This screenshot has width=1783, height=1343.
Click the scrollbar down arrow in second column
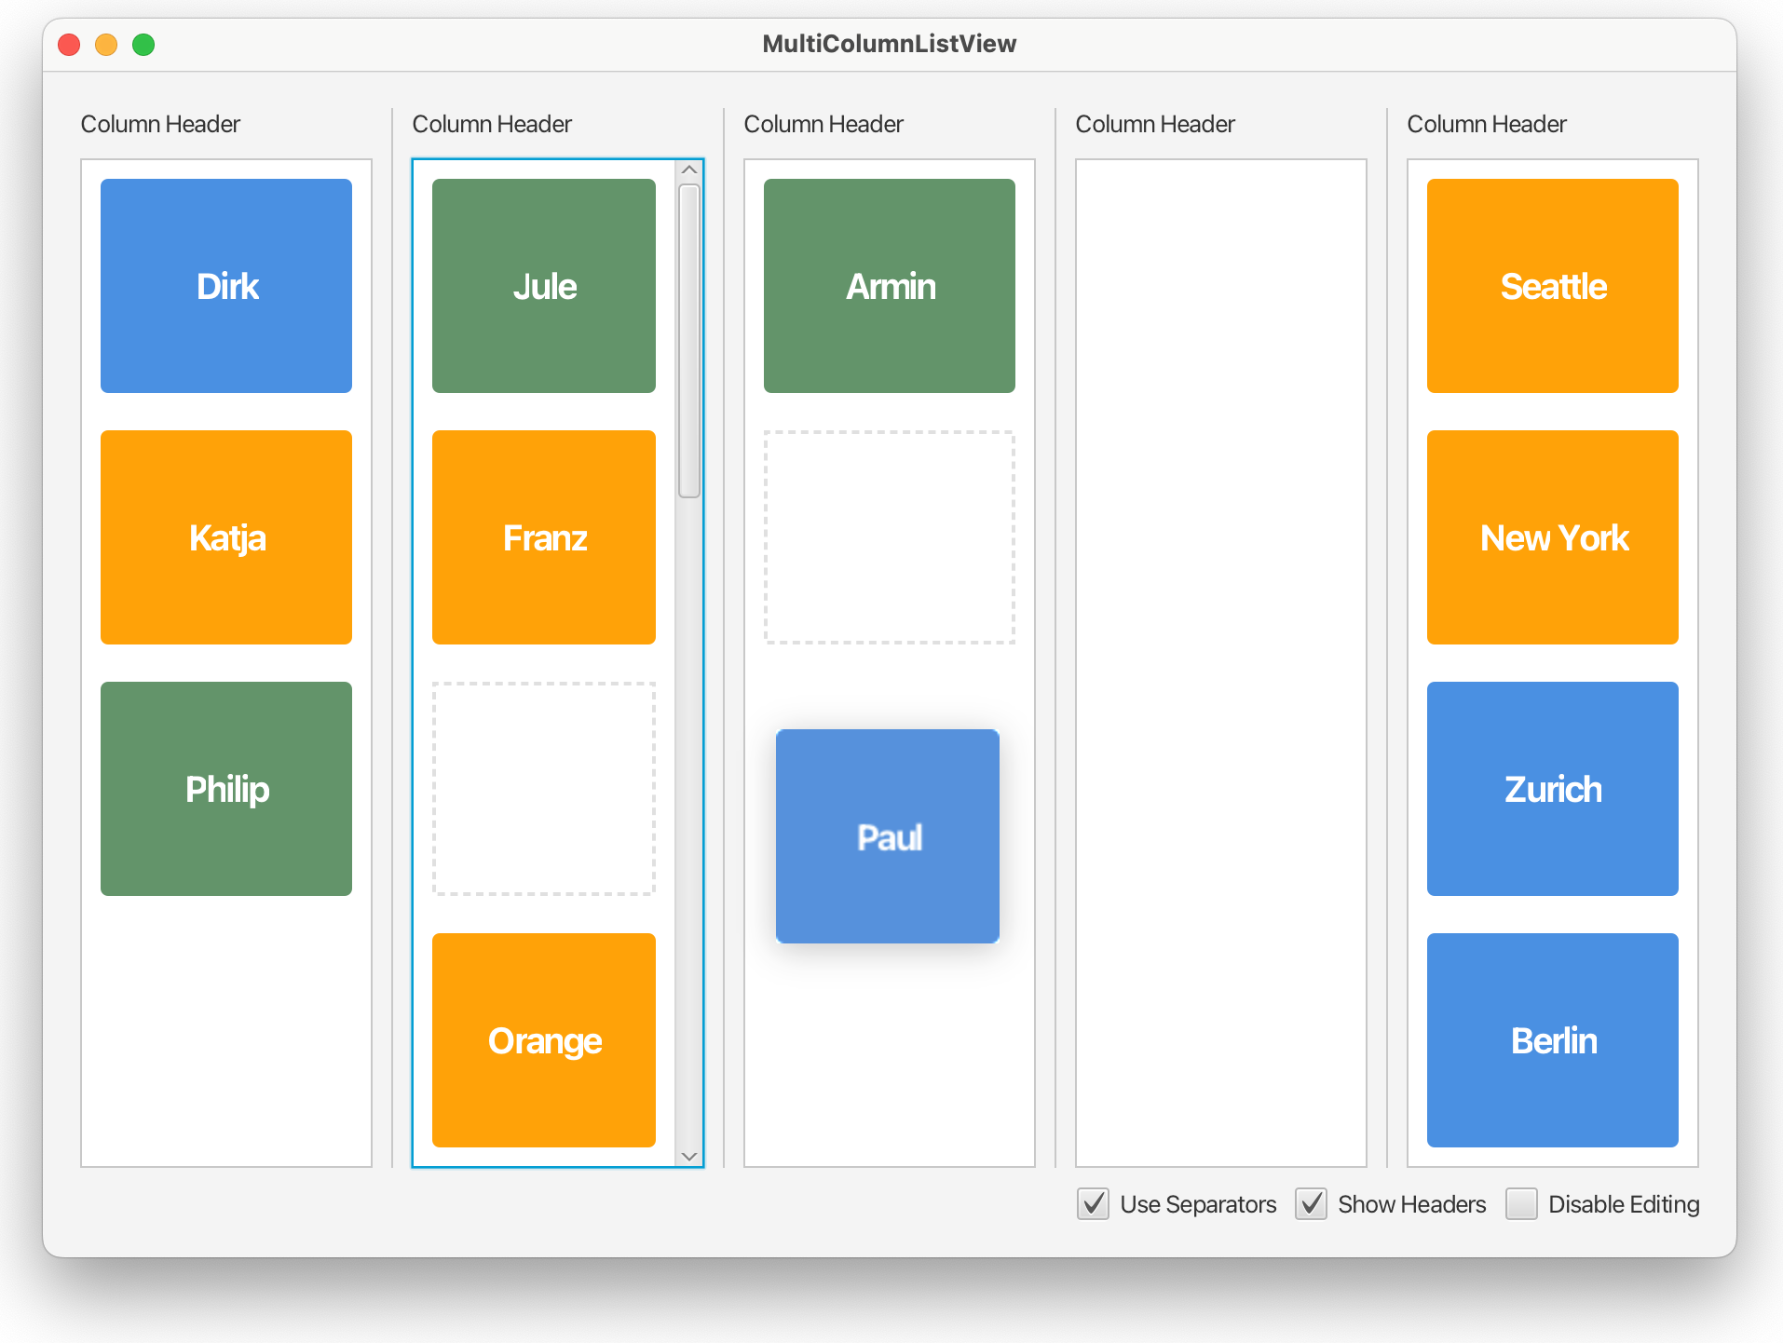pos(687,1155)
